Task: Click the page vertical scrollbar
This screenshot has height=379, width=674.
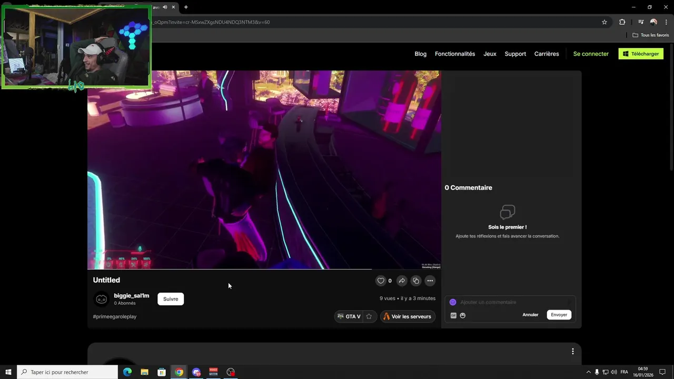Action: (671, 106)
